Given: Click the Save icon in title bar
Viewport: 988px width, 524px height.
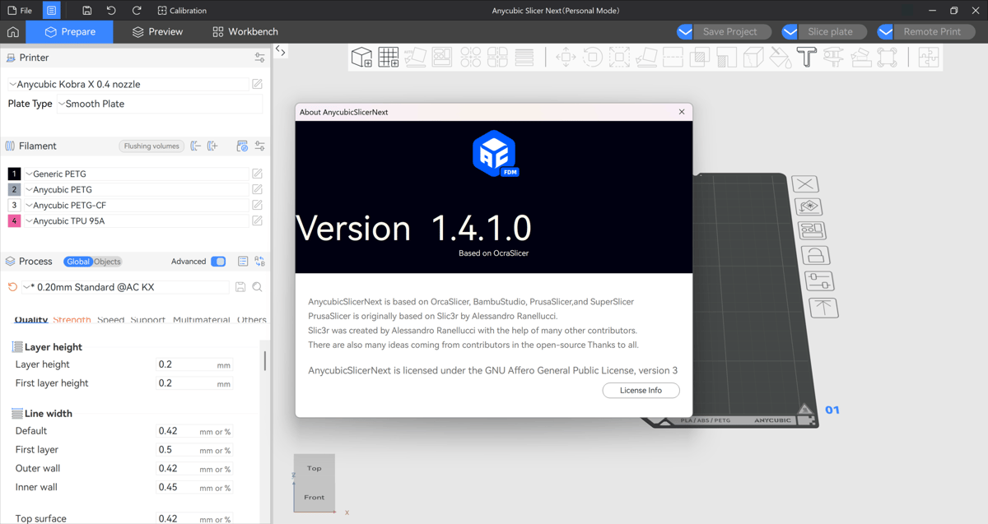Looking at the screenshot, I should point(86,11).
